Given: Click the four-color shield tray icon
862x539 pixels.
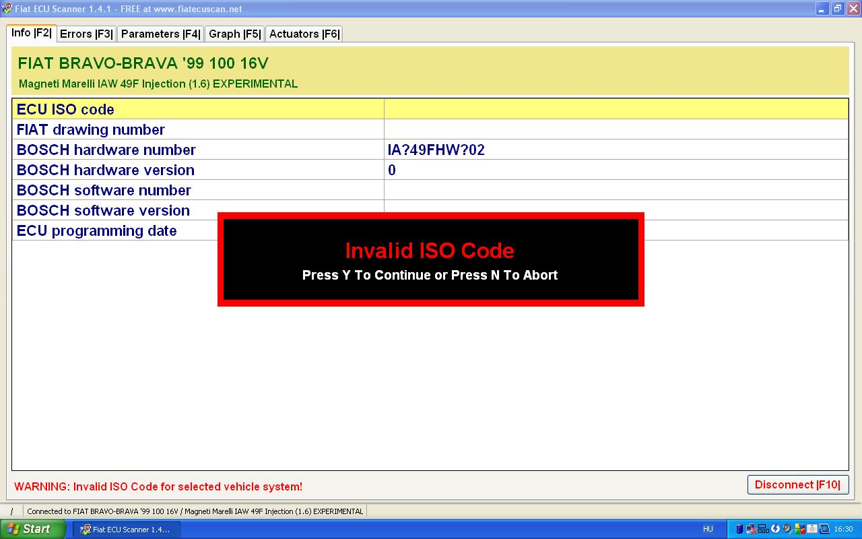Looking at the screenshot, I should tap(799, 530).
